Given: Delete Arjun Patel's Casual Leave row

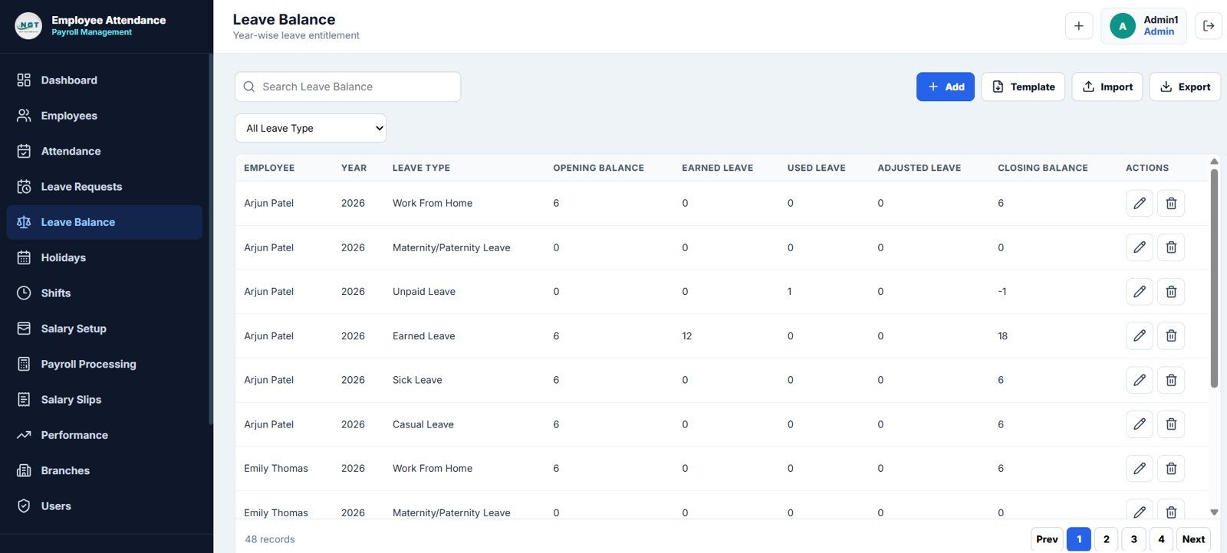Looking at the screenshot, I should [1171, 424].
